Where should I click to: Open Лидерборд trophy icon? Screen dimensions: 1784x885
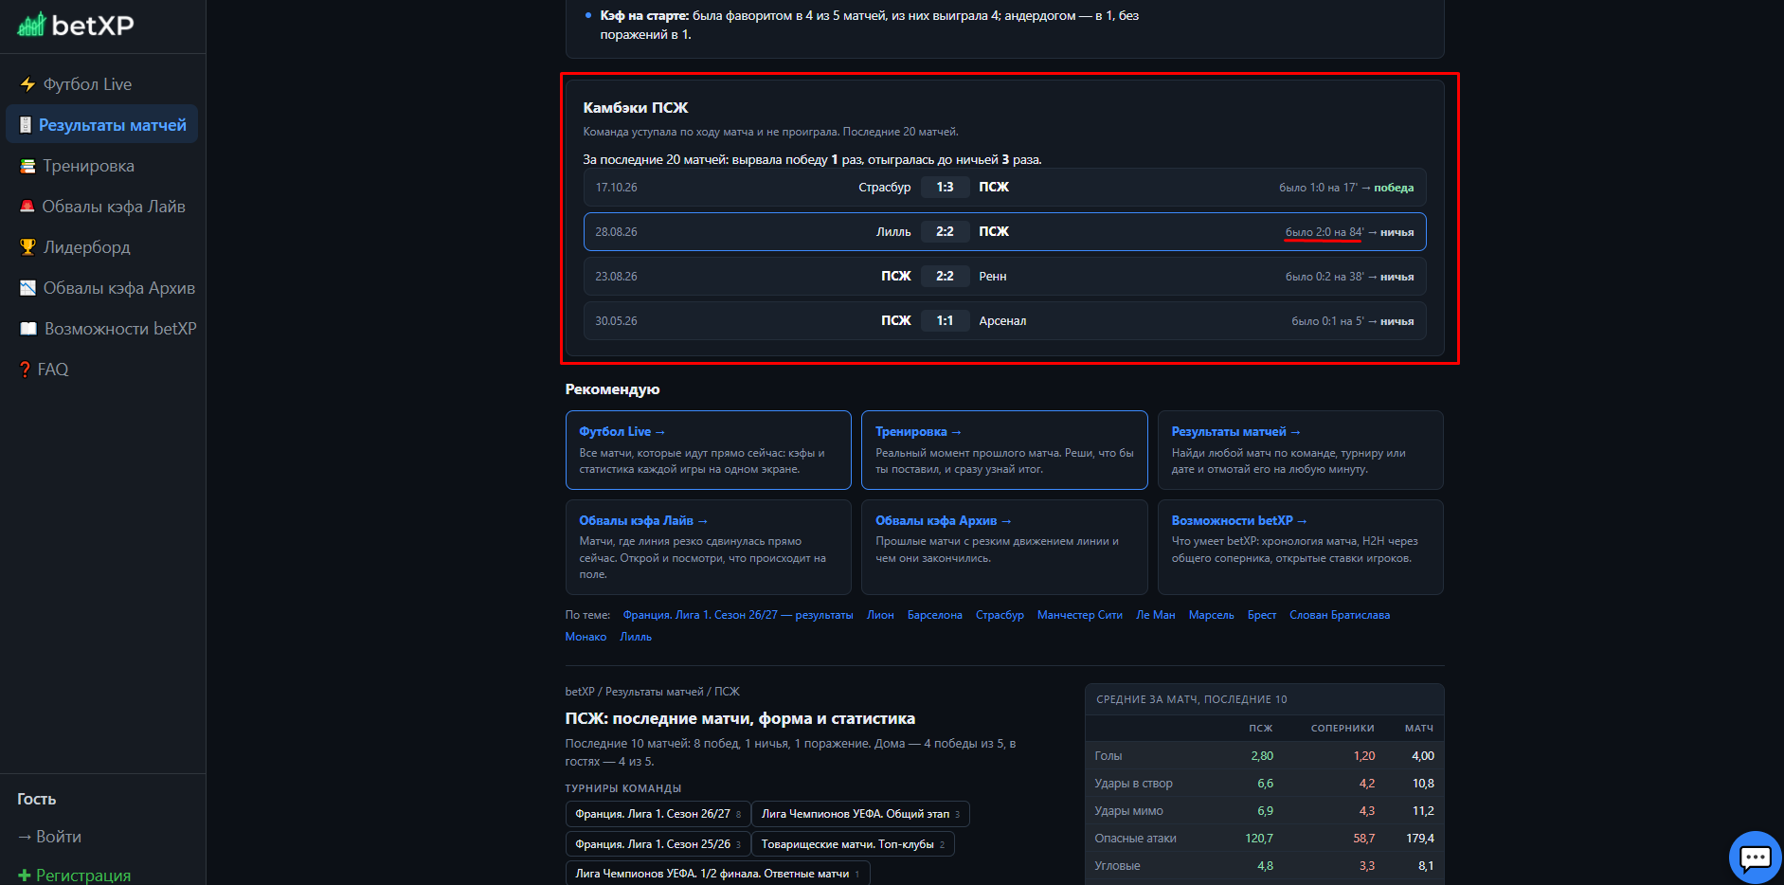[x=27, y=247]
